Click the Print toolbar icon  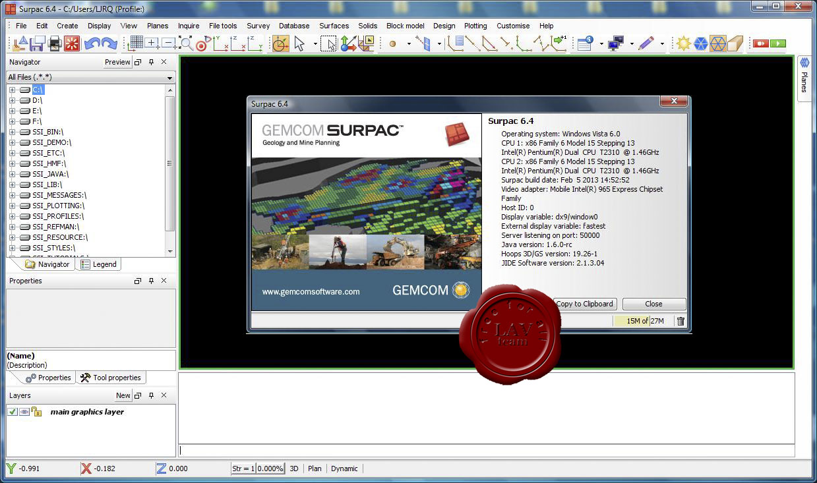coord(54,43)
